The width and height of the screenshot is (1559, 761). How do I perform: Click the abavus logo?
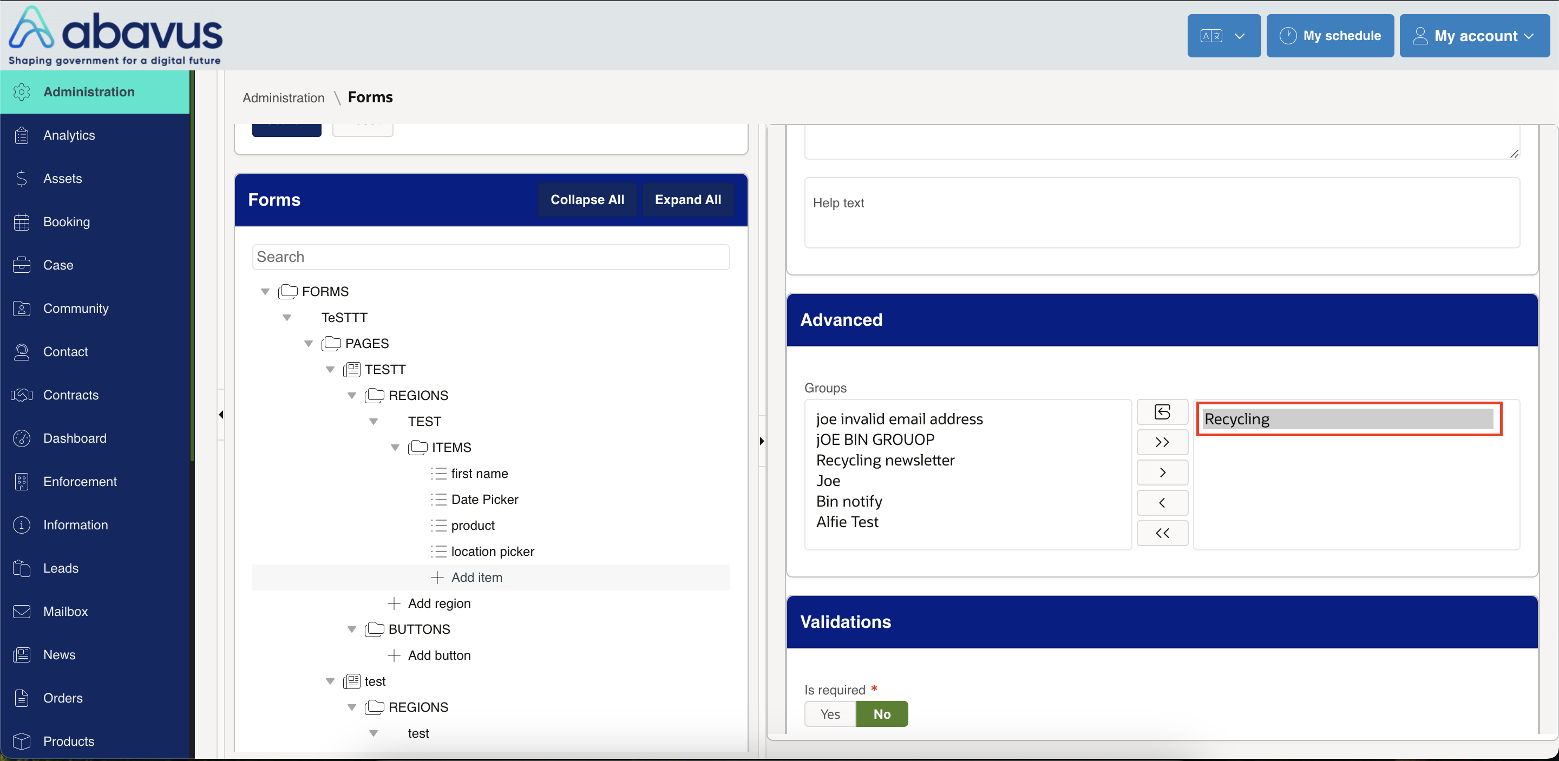[x=115, y=35]
